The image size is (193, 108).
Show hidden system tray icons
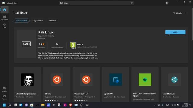tap(155, 105)
